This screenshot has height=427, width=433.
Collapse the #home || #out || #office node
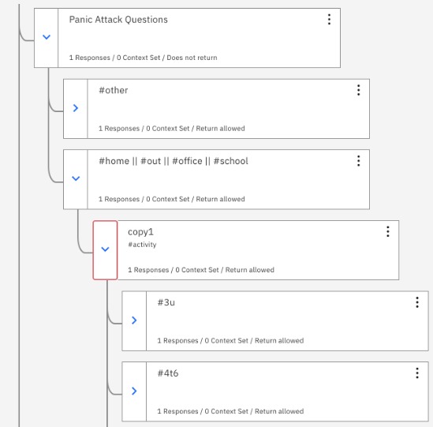76,178
